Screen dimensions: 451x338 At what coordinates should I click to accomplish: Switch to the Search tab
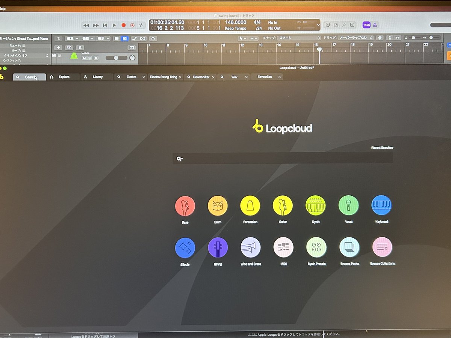tap(29, 77)
